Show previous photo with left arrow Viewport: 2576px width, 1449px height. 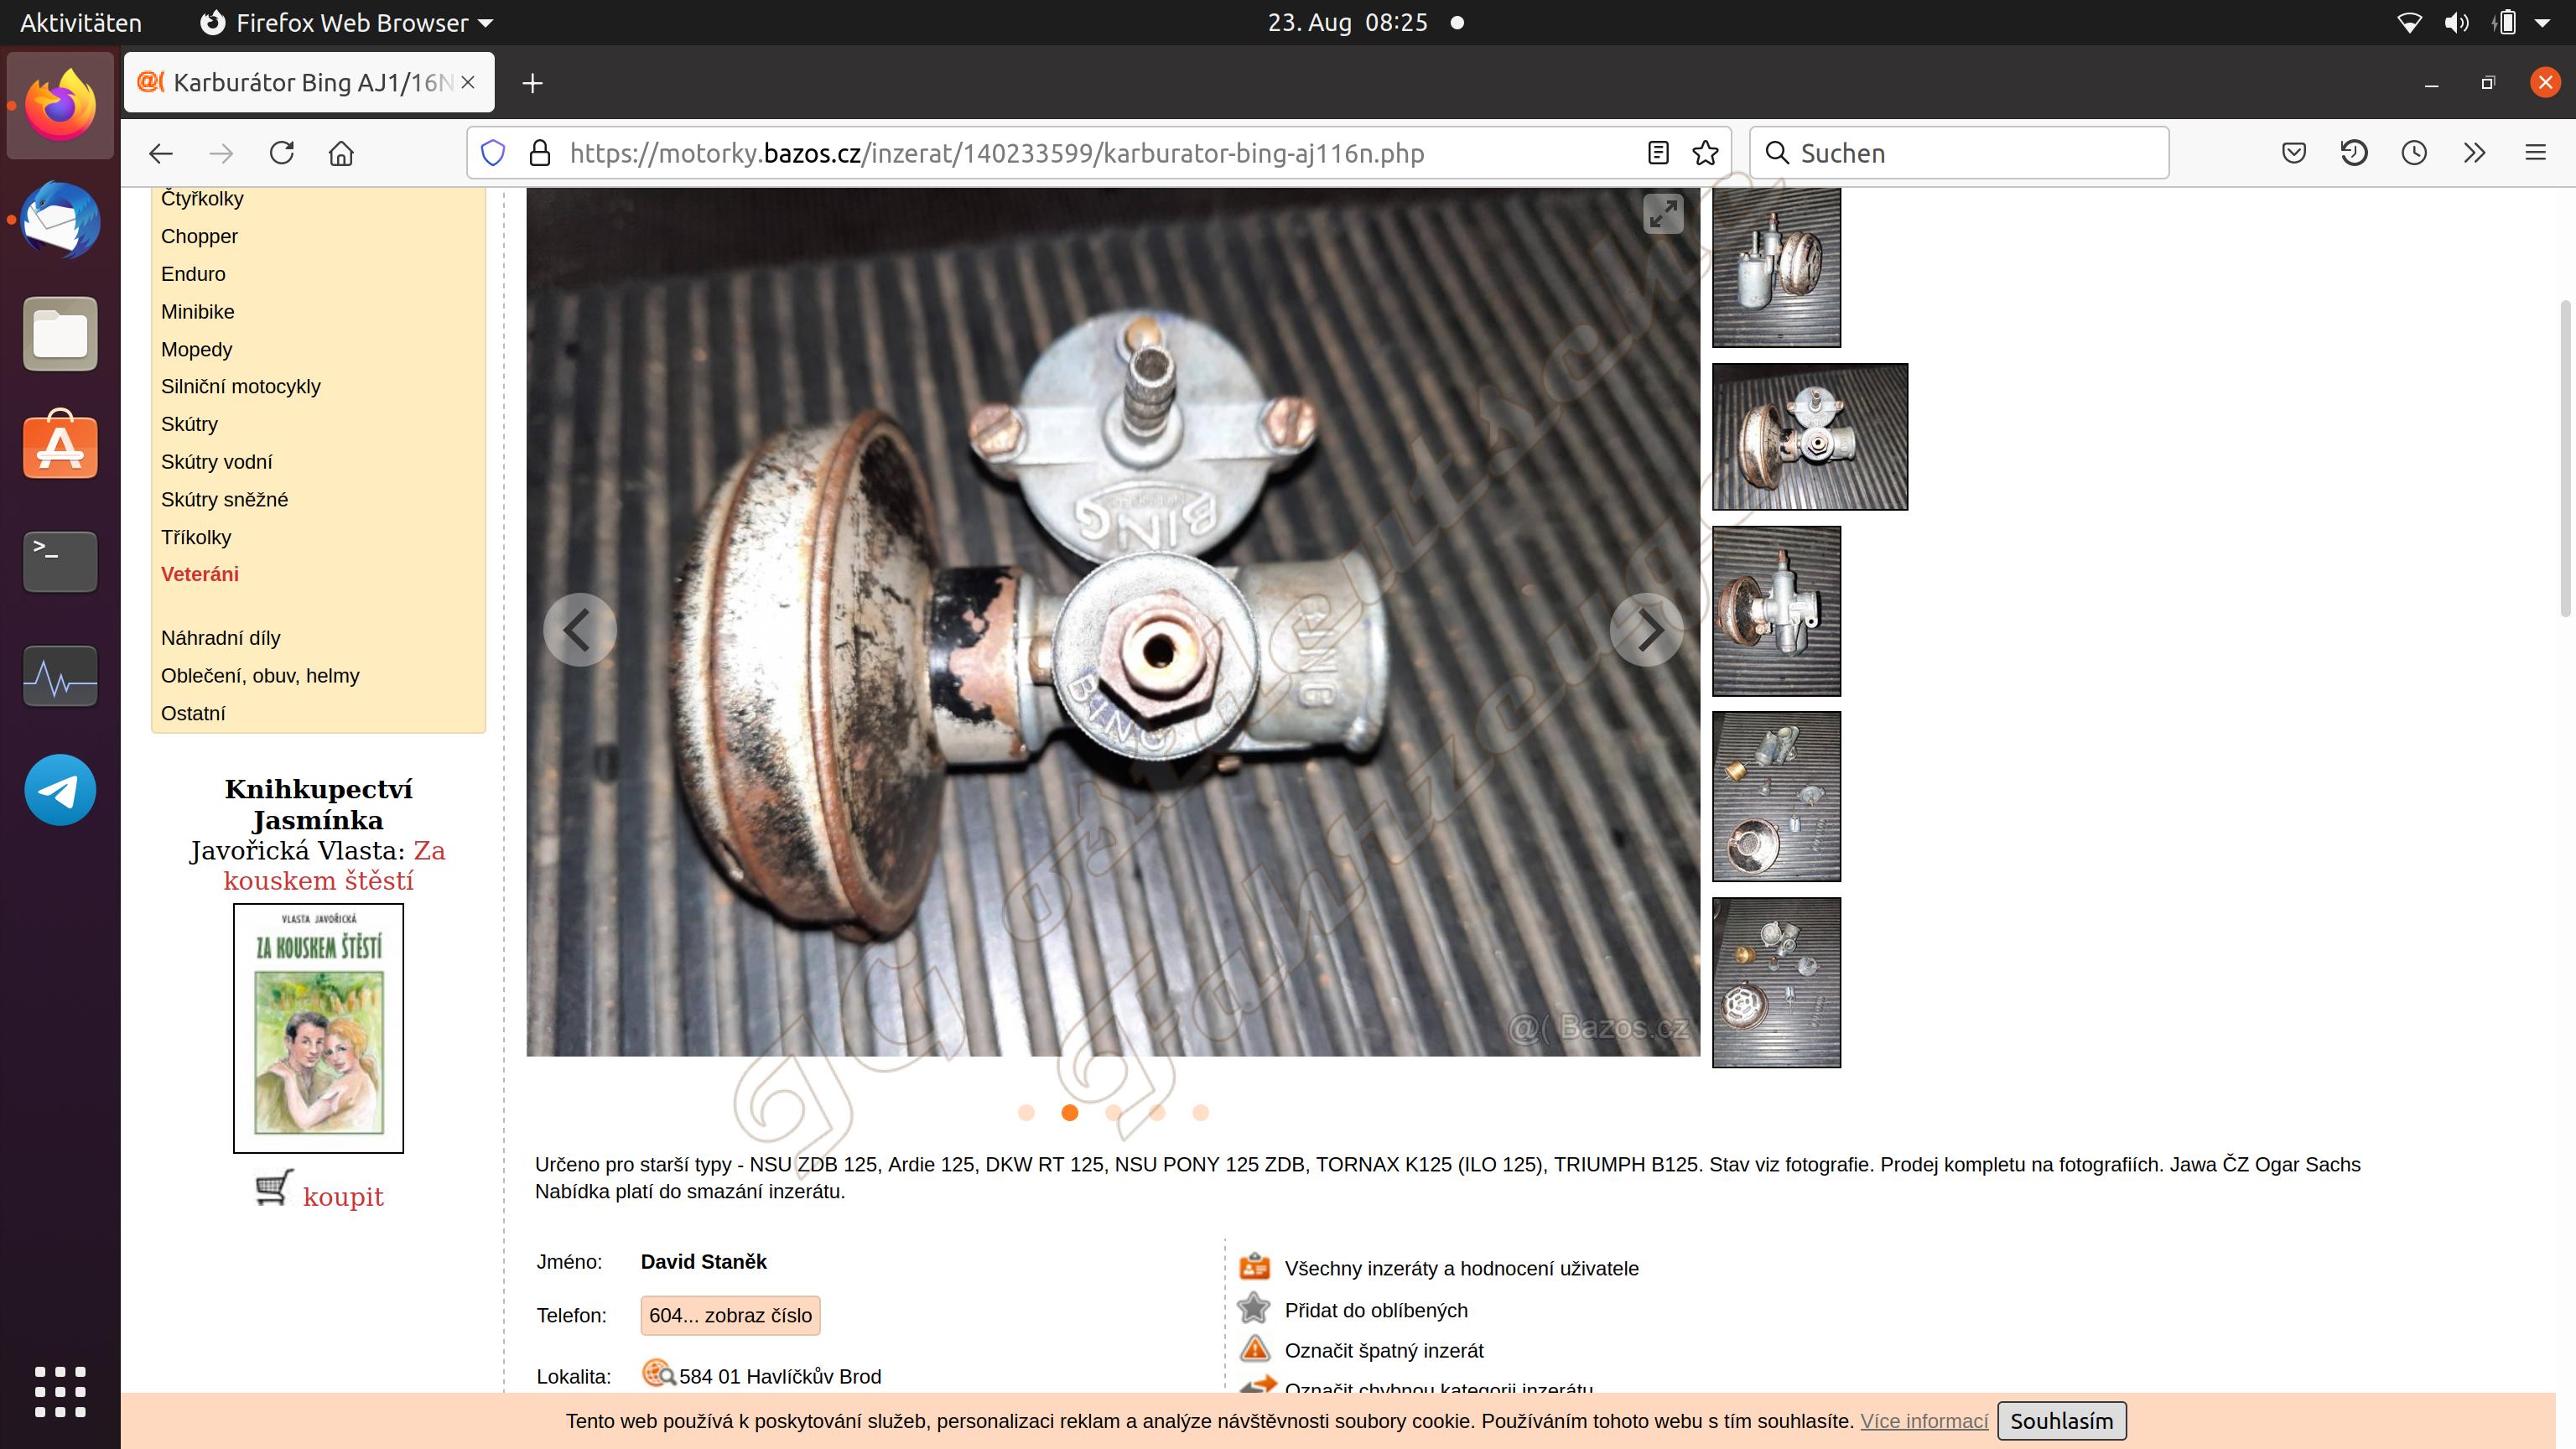579,630
